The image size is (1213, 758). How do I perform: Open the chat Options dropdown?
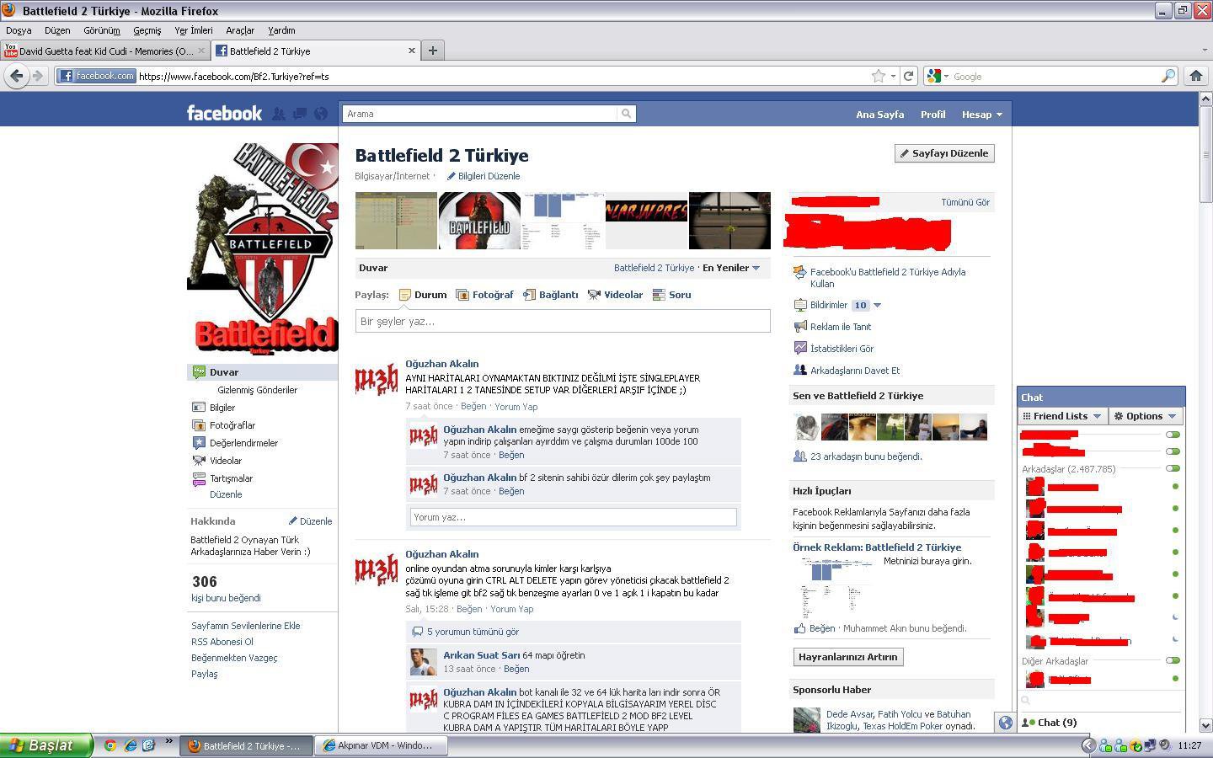[x=1144, y=416]
